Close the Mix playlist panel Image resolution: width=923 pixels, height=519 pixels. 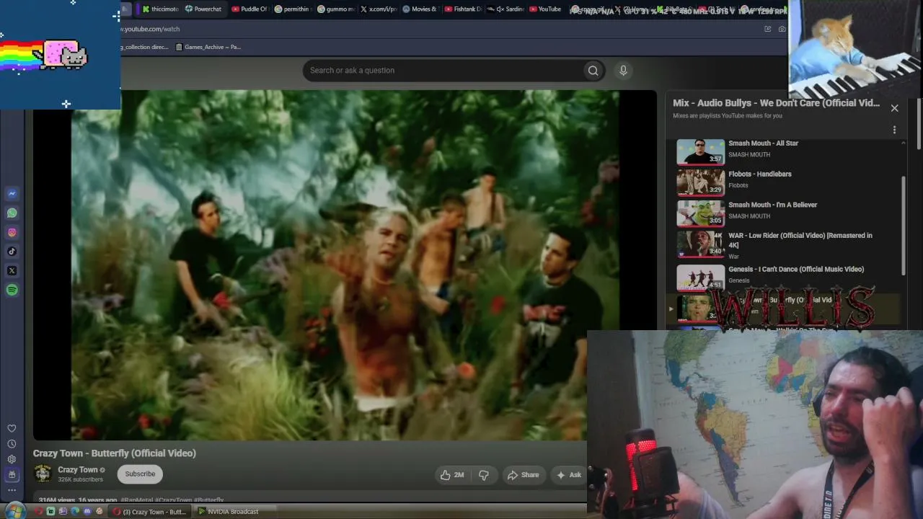point(894,108)
